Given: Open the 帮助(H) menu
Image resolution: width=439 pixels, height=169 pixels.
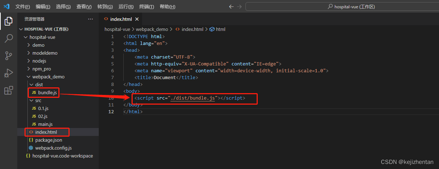Looking at the screenshot, I should tap(167, 7).
